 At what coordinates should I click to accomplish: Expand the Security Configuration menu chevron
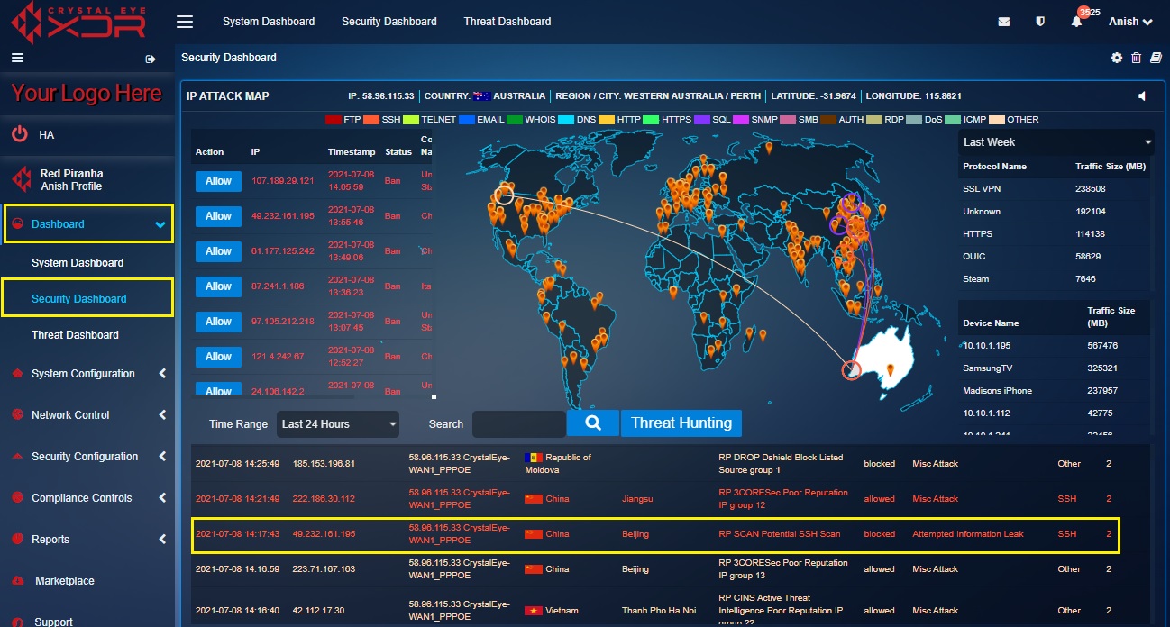162,456
